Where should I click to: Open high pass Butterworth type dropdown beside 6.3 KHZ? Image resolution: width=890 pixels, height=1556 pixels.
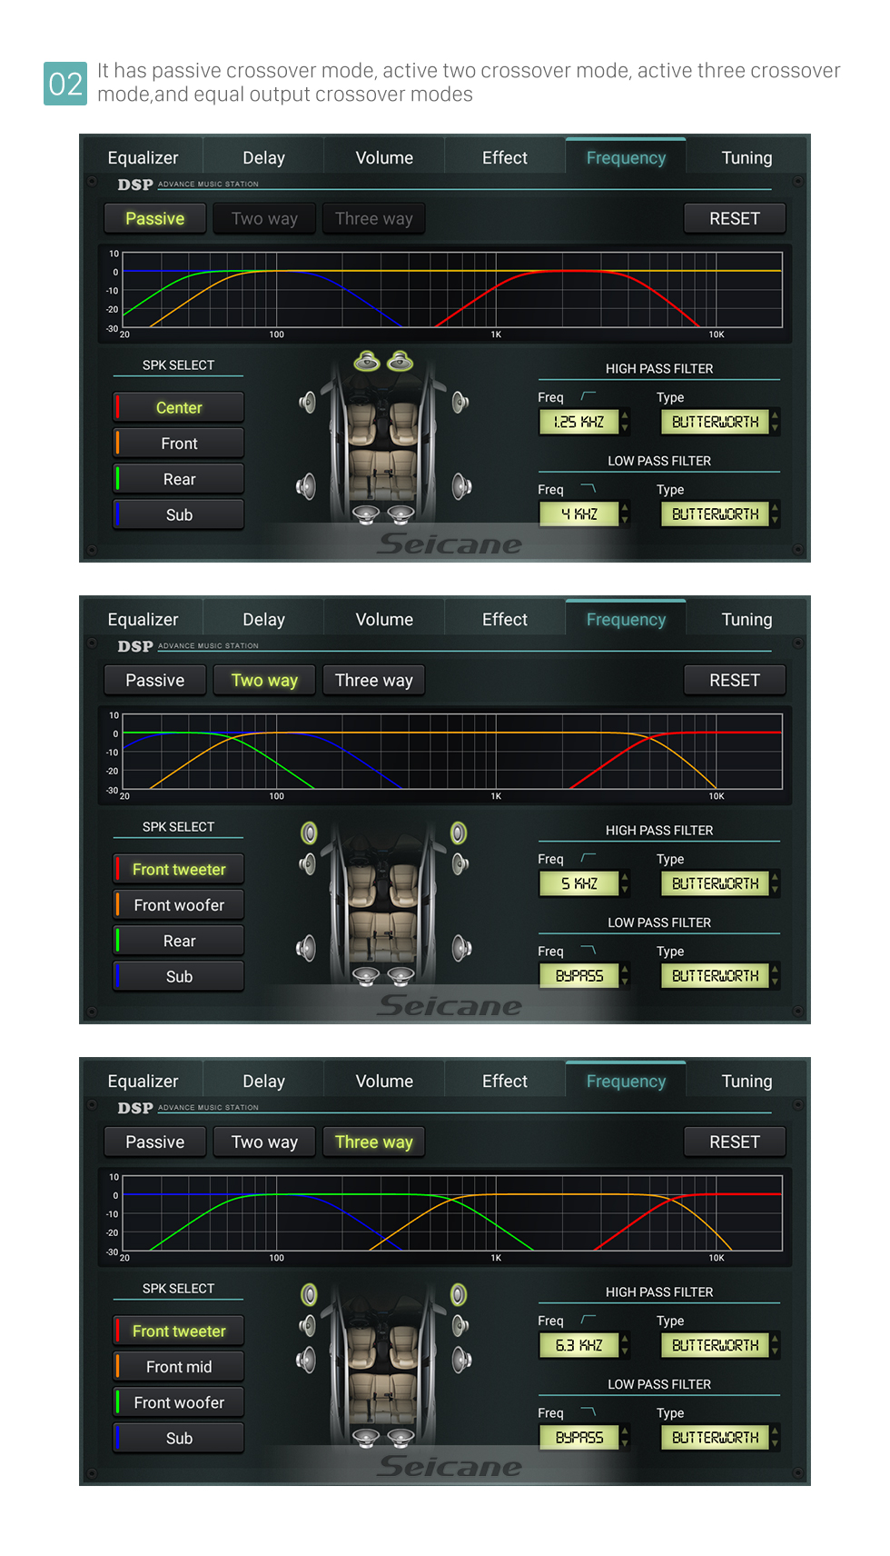pyautogui.click(x=720, y=1345)
